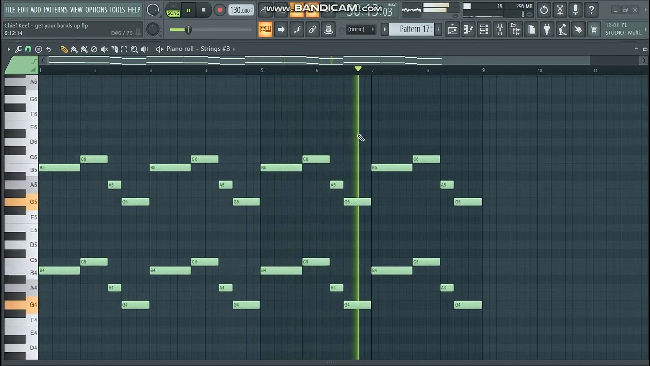Select the Mute tool
650x366 pixels.
pos(104,49)
